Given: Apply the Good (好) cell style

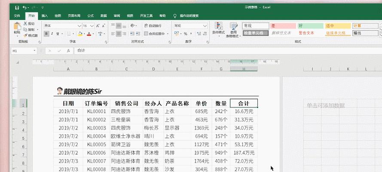Looking at the screenshot, I should [x=310, y=26].
